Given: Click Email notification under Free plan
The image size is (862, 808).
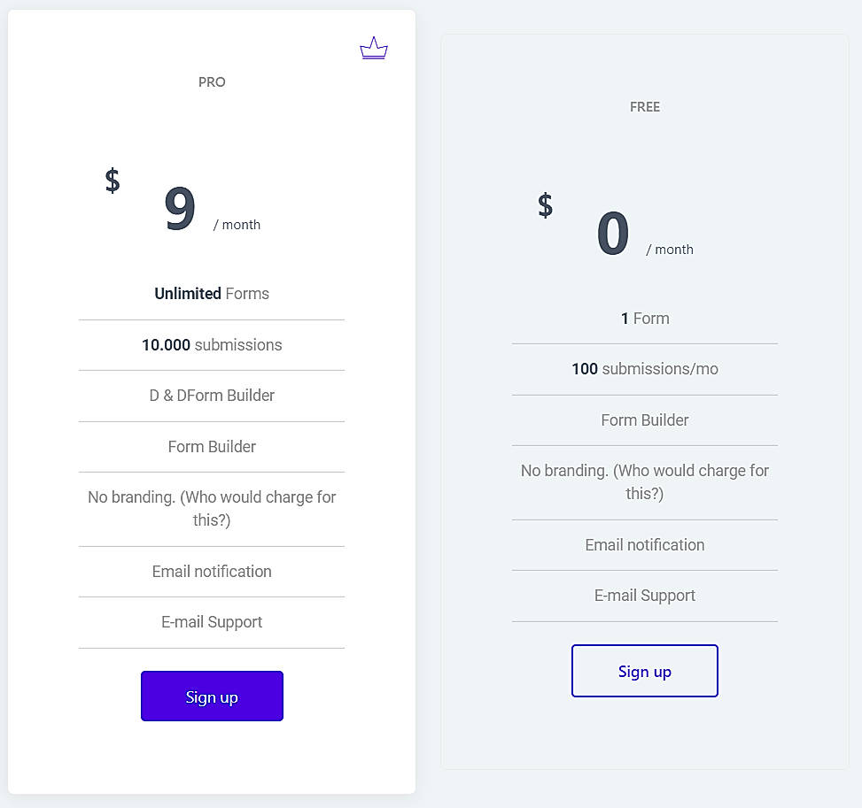Looking at the screenshot, I should (x=644, y=544).
